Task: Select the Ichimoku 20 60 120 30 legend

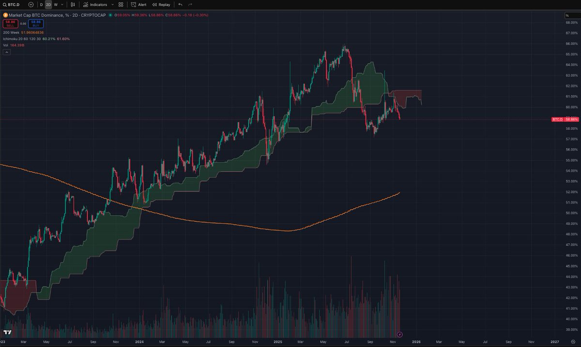Action: [x=22, y=38]
